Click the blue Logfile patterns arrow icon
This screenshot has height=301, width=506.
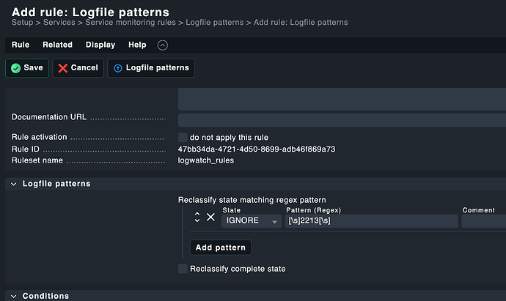click(118, 68)
